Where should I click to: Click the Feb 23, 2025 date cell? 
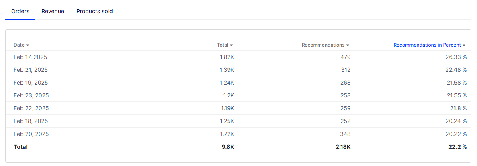(31, 95)
